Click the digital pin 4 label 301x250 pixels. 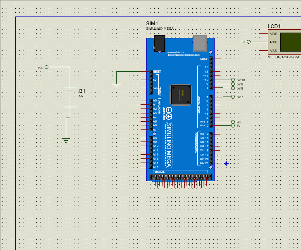click(x=207, y=109)
